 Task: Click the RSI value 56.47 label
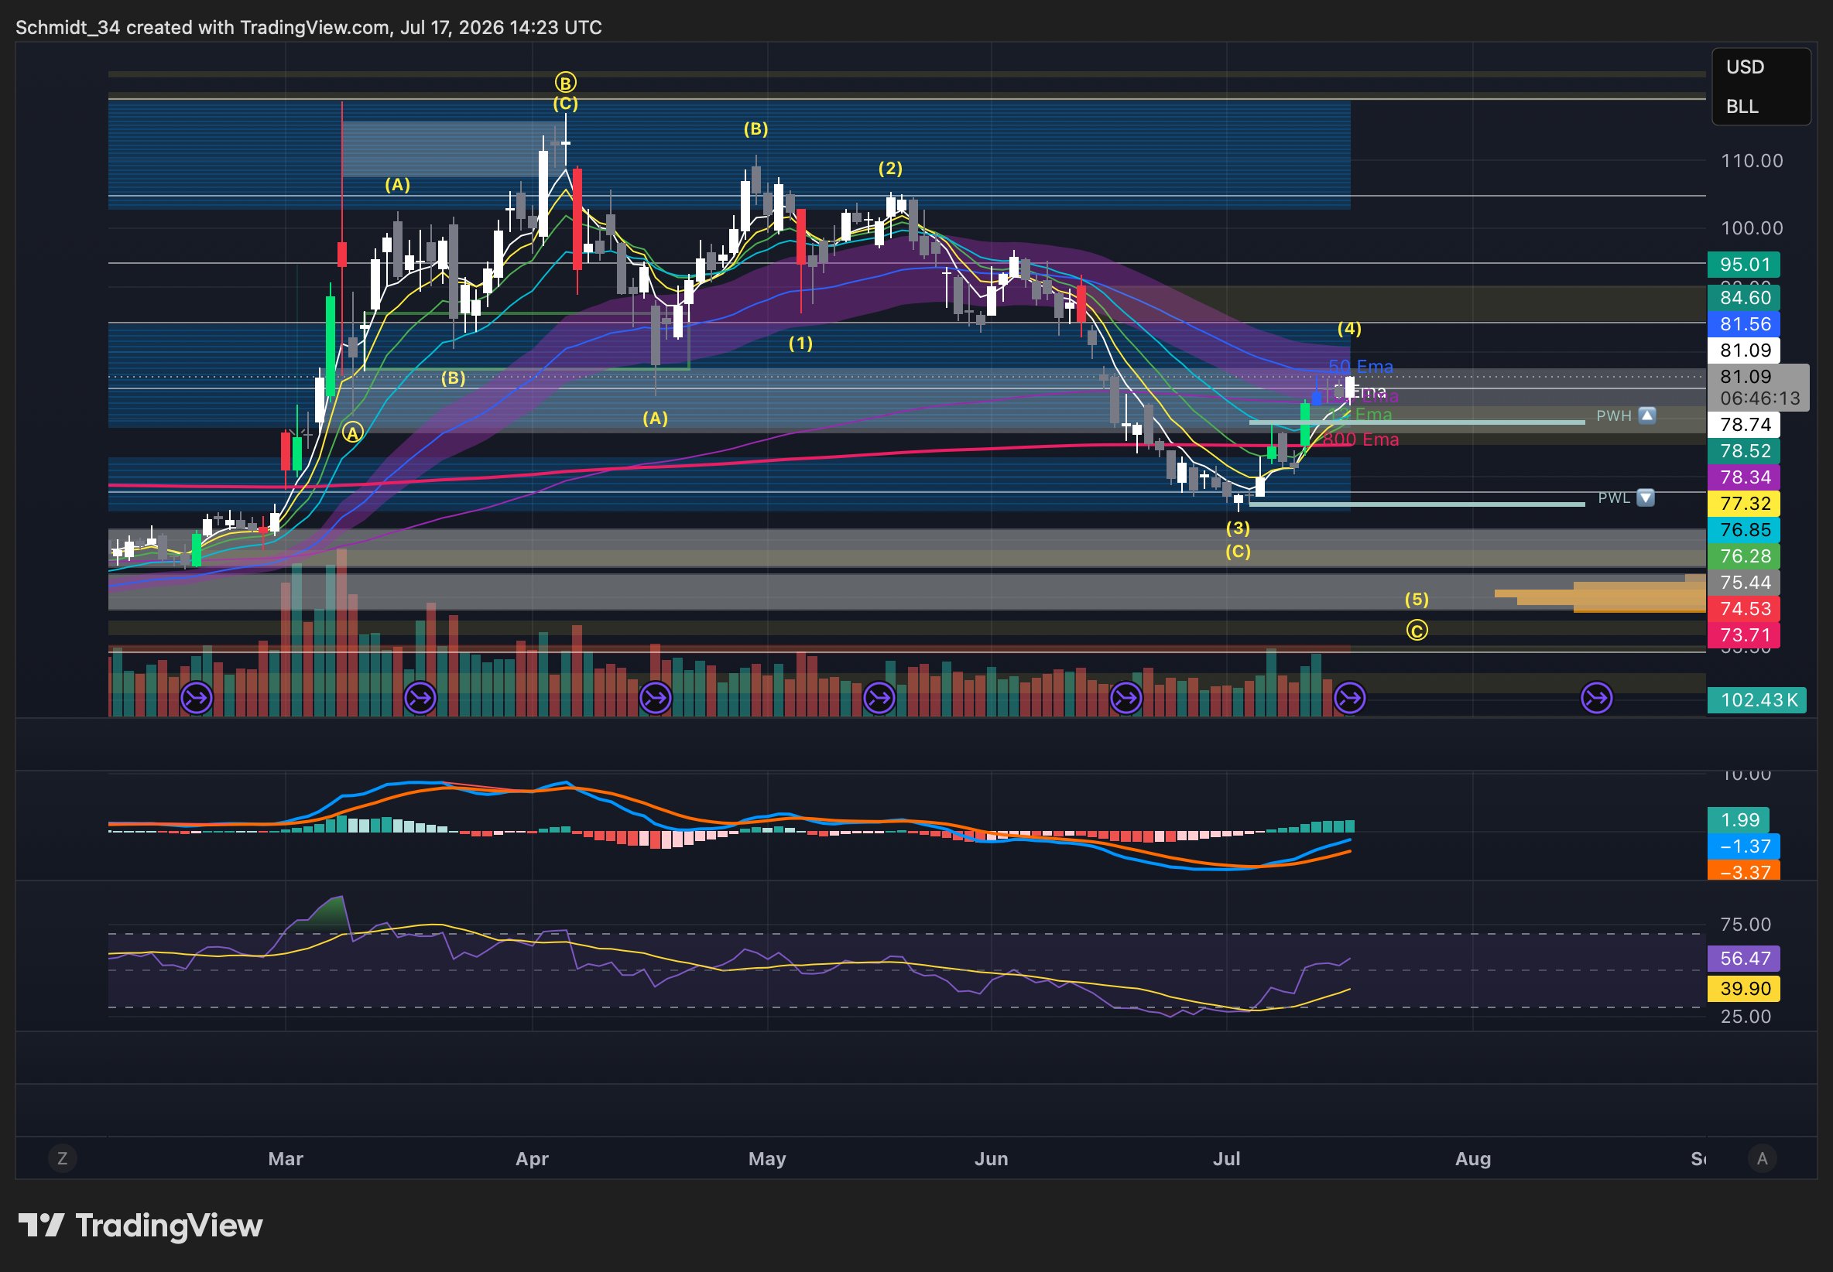(1744, 958)
